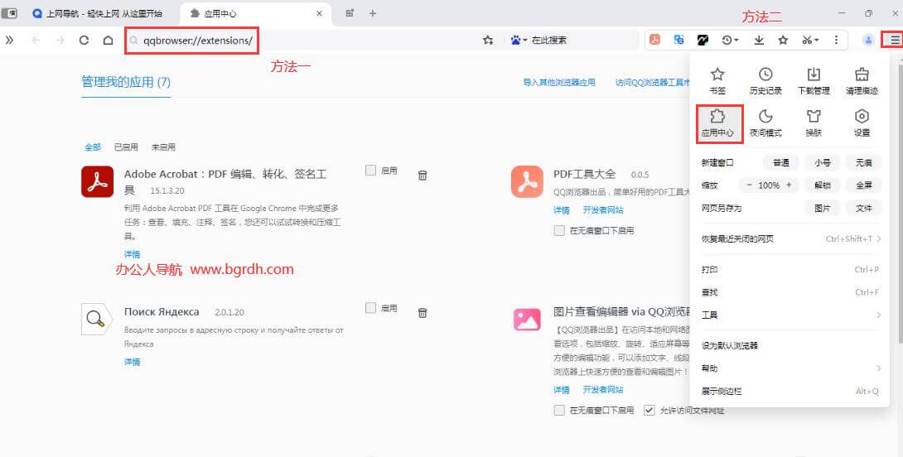903x457 pixels.
Task: Filter apps by 已启用 tab
Action: click(x=126, y=147)
